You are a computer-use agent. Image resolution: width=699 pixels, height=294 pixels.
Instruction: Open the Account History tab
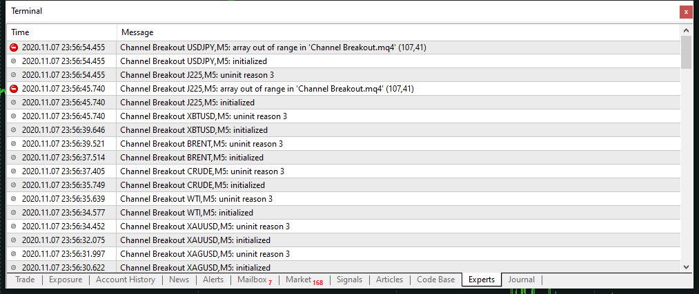(x=126, y=280)
